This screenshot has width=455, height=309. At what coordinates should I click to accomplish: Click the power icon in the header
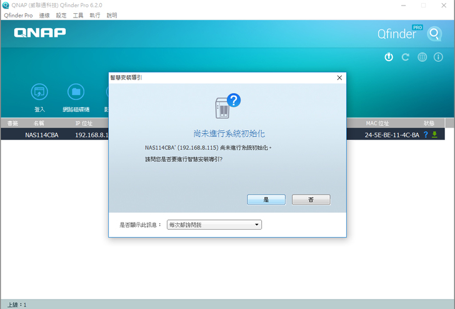tap(389, 57)
